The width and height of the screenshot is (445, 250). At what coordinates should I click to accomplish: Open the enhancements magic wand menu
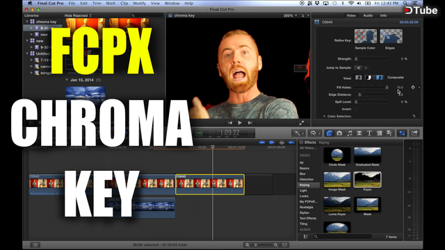coord(298,133)
